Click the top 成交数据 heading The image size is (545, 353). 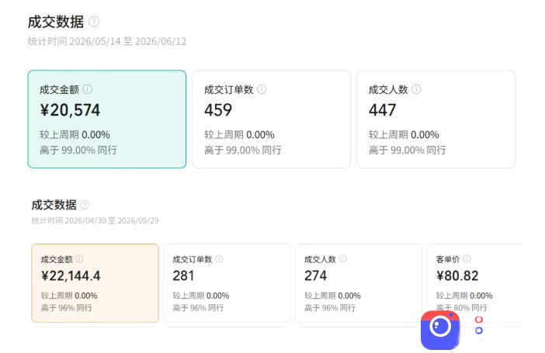pos(56,22)
